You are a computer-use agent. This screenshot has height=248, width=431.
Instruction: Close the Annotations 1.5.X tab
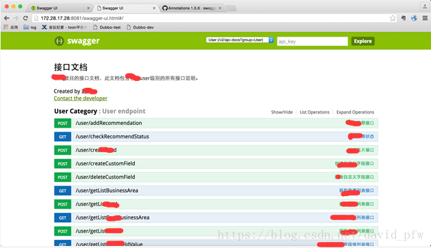pos(220,8)
